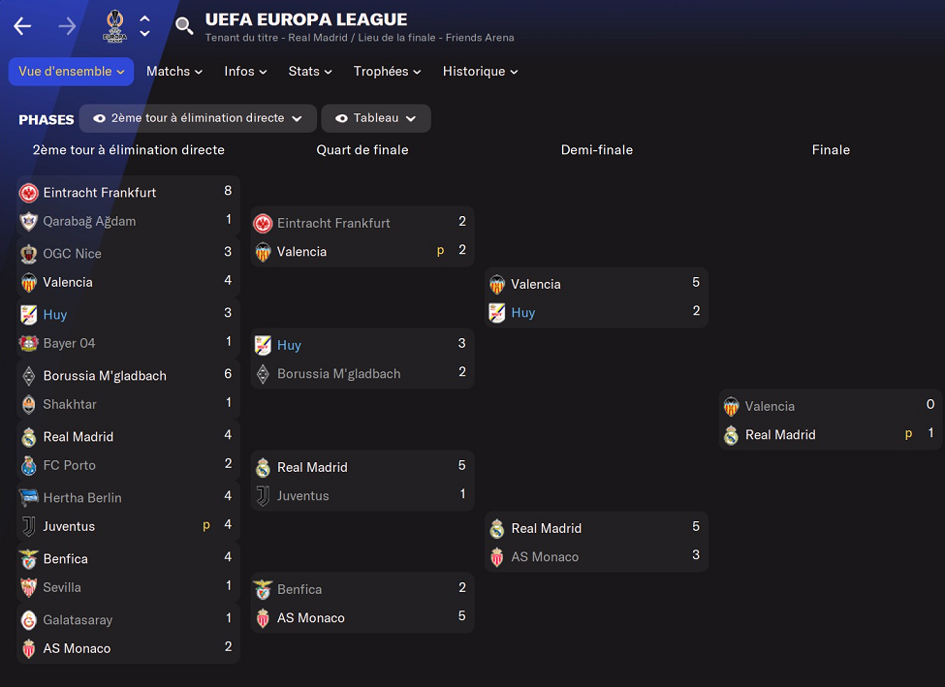Image resolution: width=945 pixels, height=687 pixels.
Task: Switch competition using the up/down chevrons
Action: click(144, 26)
